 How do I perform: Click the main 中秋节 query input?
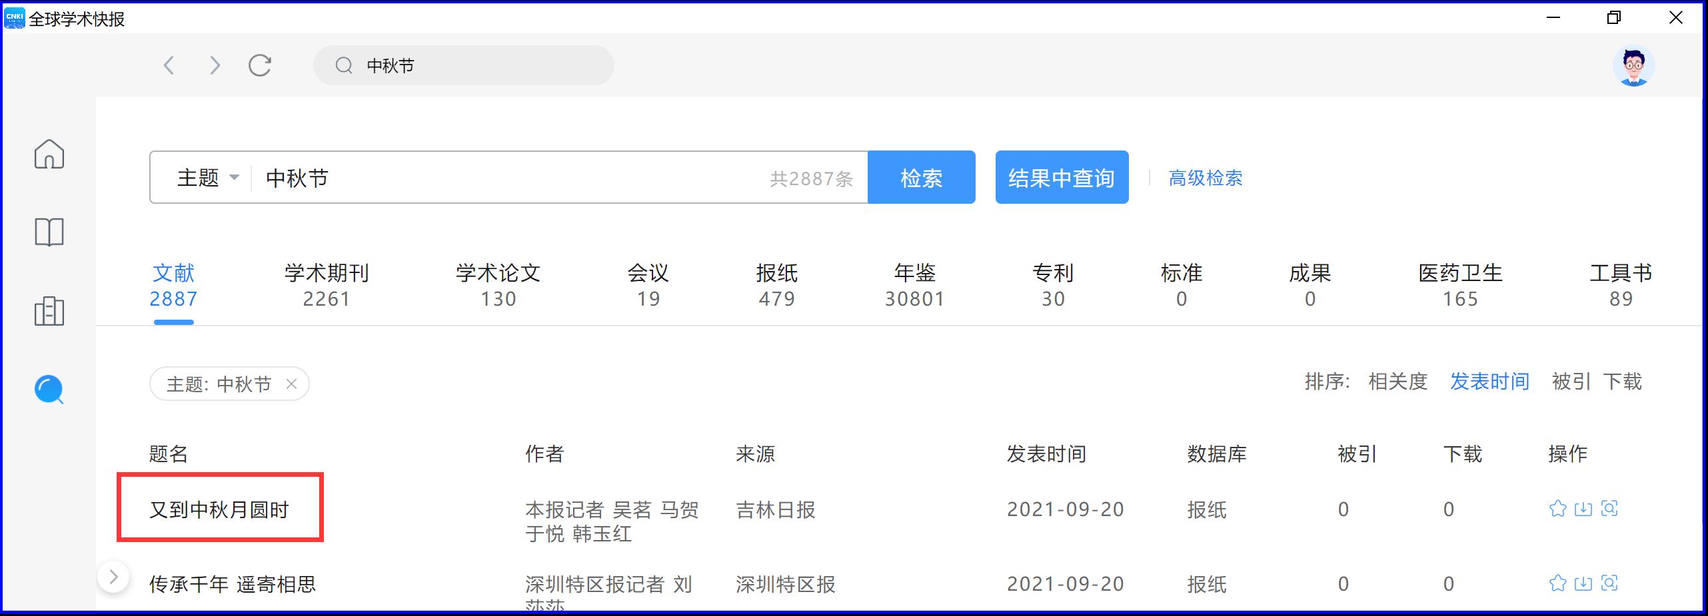click(x=510, y=178)
